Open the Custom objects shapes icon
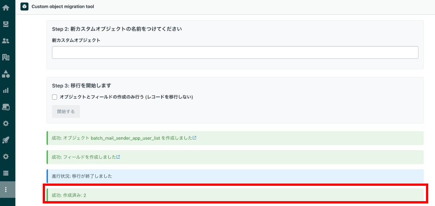 click(x=6, y=74)
